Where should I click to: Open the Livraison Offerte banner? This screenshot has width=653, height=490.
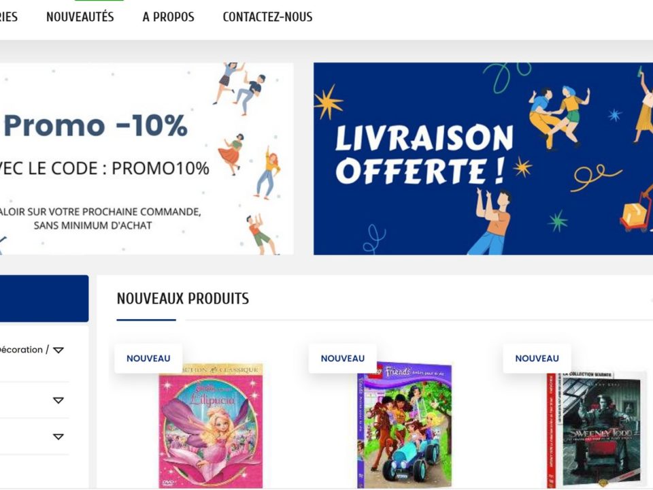click(483, 159)
